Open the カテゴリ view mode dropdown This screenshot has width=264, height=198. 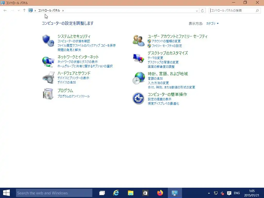212,23
